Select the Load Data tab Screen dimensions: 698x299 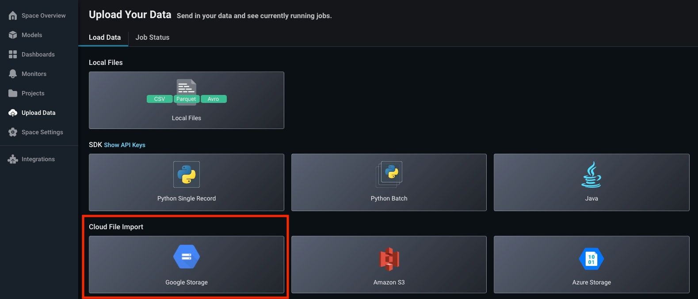pyautogui.click(x=105, y=38)
